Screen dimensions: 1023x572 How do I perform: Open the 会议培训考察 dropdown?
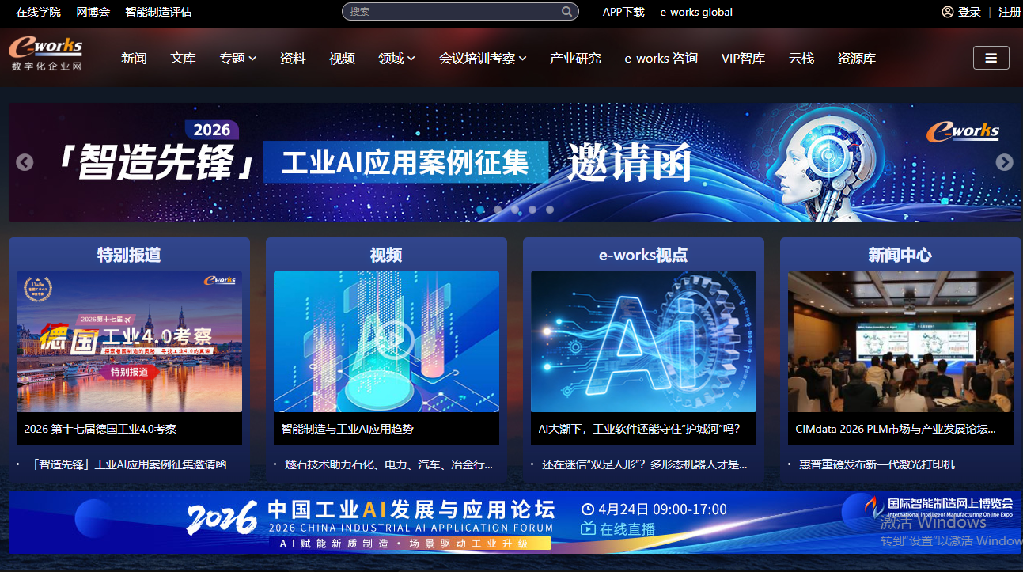click(x=483, y=59)
